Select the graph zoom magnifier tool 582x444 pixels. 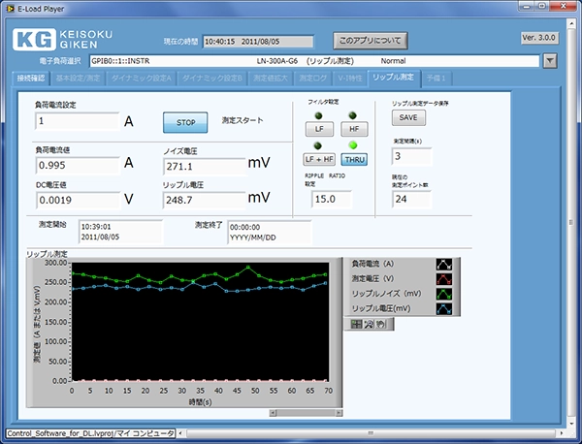pos(370,323)
